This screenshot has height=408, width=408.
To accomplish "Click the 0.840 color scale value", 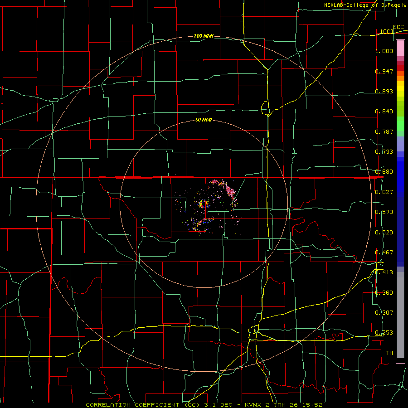I will tap(384, 112).
